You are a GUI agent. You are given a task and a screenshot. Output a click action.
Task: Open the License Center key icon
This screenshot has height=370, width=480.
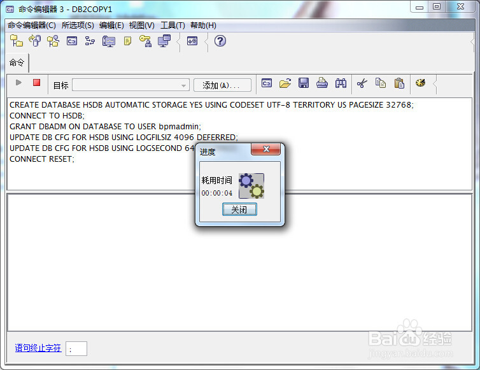pyautogui.click(x=145, y=41)
